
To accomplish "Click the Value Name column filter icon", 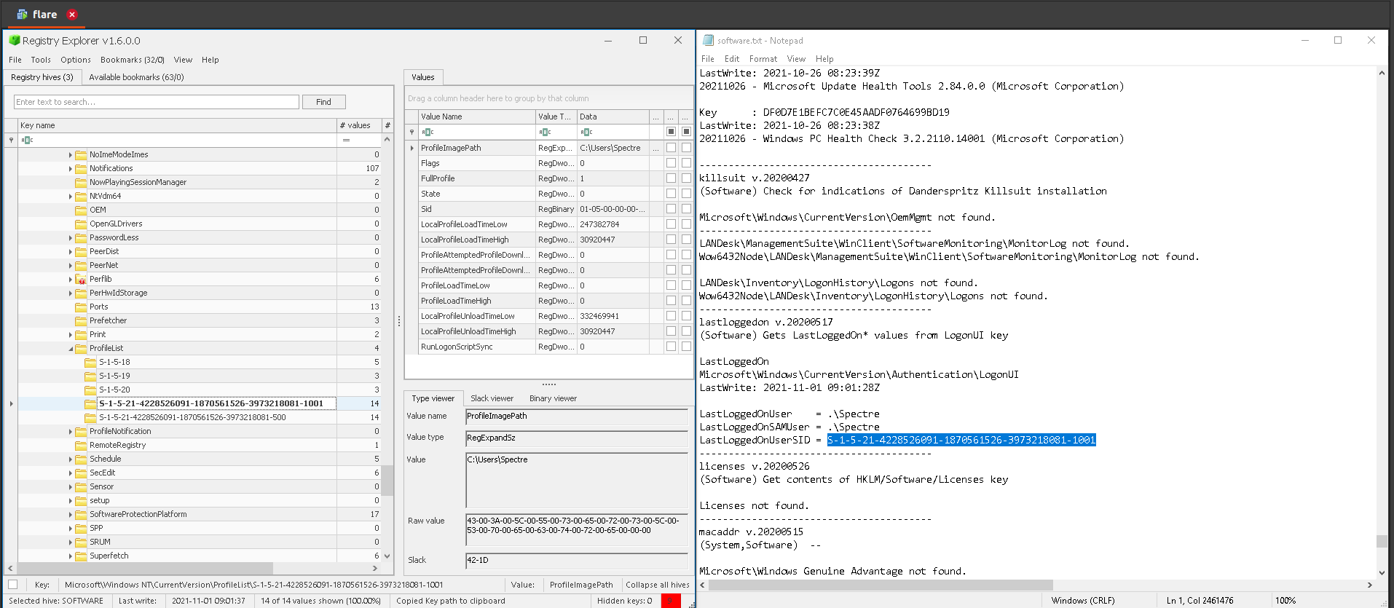I will 428,132.
